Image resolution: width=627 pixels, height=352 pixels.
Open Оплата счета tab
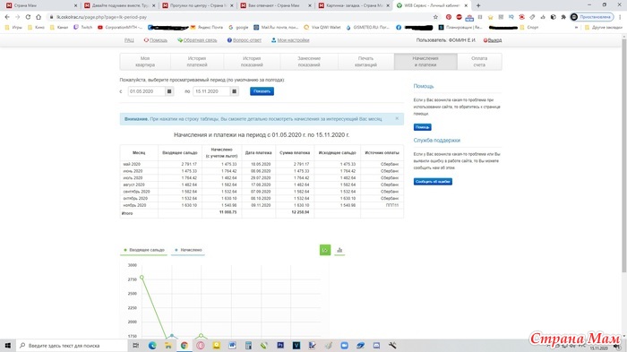click(x=479, y=62)
